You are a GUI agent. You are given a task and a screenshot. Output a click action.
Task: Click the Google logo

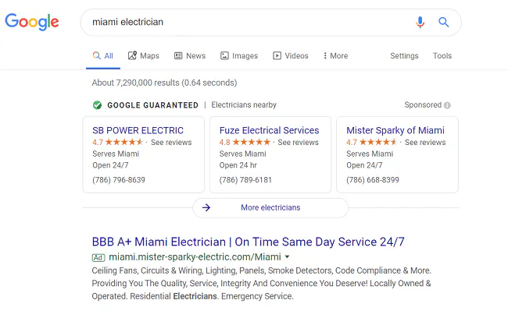coord(32,22)
